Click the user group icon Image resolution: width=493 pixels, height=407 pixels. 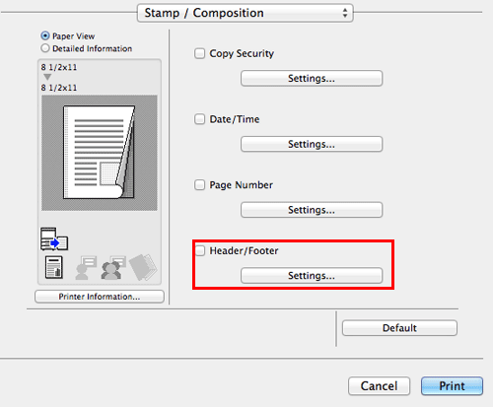[x=113, y=267]
